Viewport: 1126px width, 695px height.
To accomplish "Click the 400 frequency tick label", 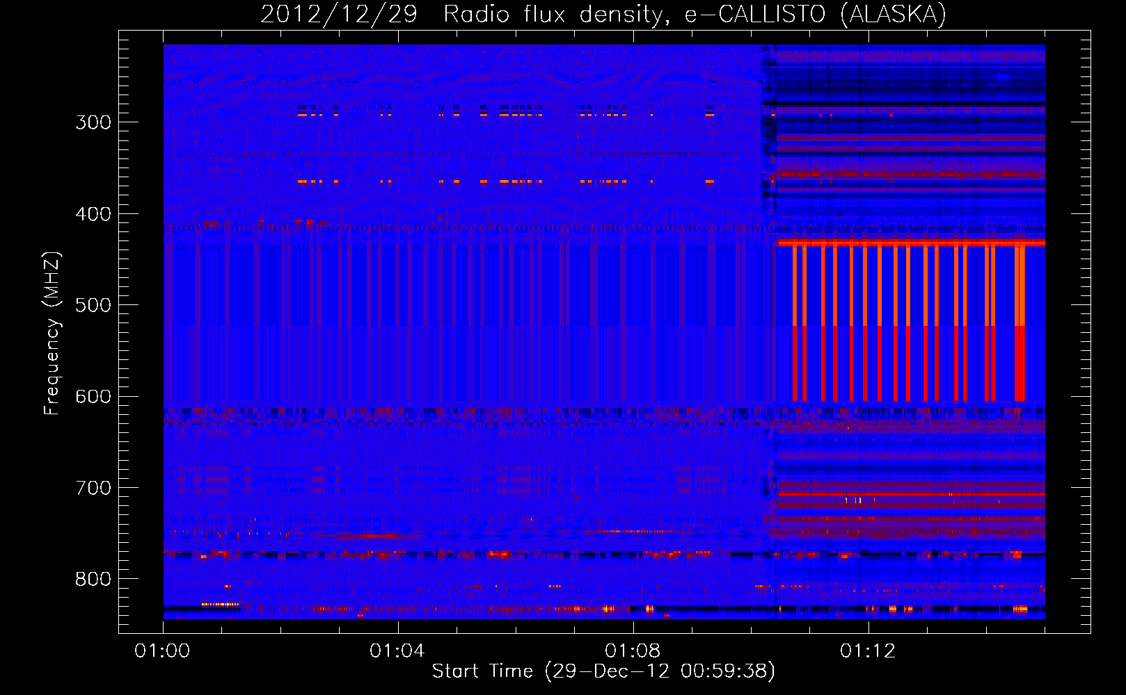I will [x=93, y=214].
